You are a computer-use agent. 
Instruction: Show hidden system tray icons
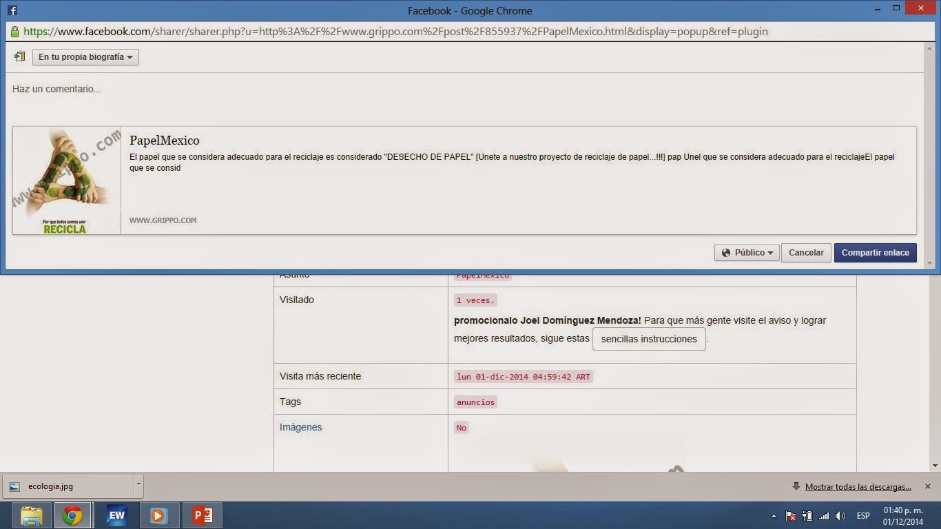(x=774, y=516)
